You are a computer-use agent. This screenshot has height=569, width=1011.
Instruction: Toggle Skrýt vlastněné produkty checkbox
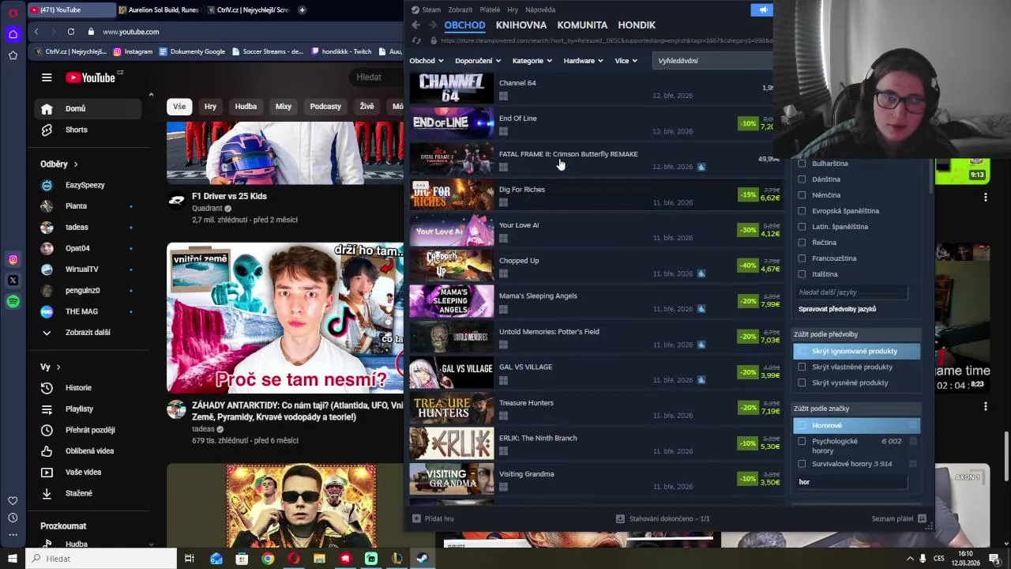click(x=802, y=367)
